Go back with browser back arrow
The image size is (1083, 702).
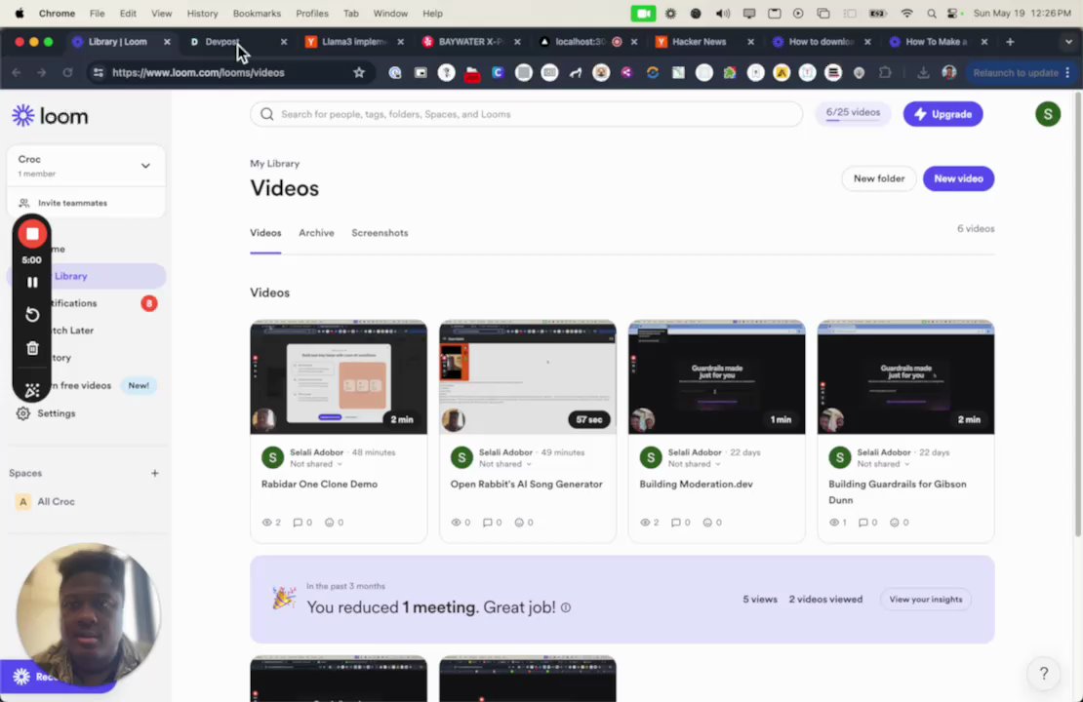[16, 72]
